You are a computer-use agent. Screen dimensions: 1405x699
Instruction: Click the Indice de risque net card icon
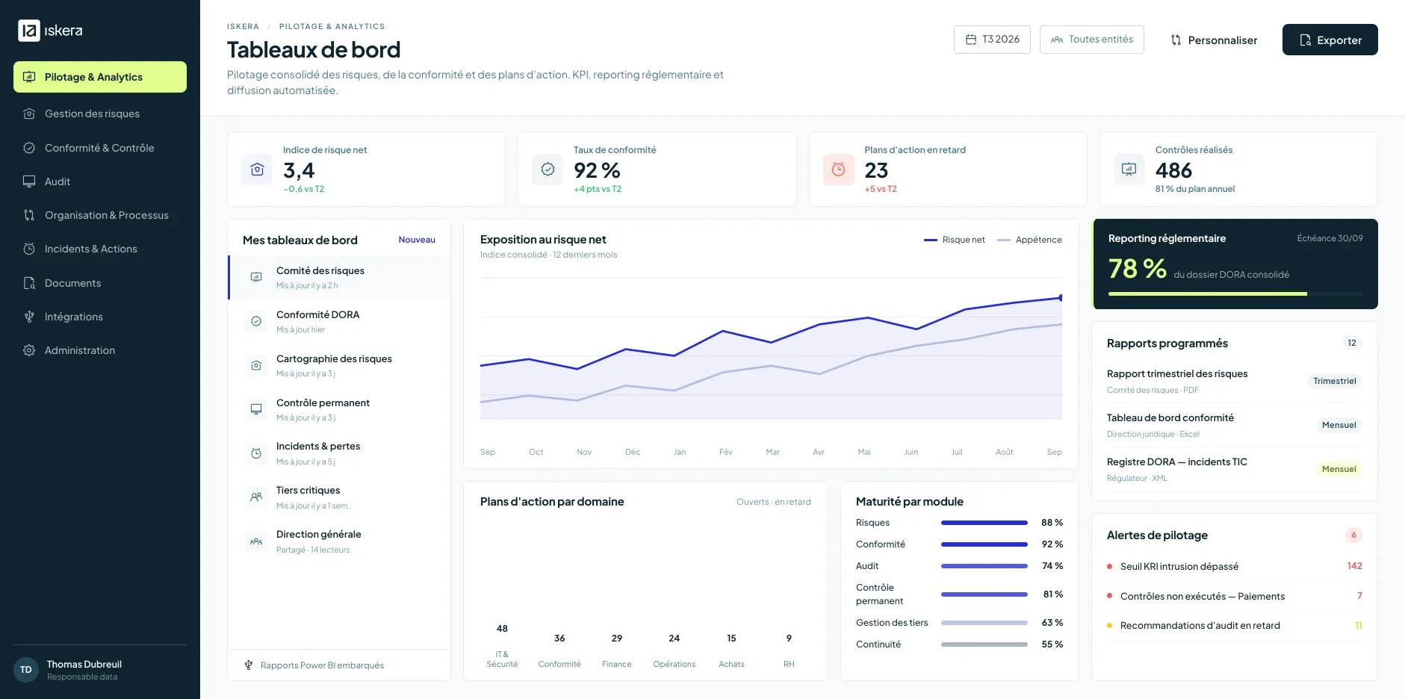point(257,170)
